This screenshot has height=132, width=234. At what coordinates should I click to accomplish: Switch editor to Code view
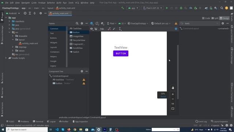tap(206, 18)
